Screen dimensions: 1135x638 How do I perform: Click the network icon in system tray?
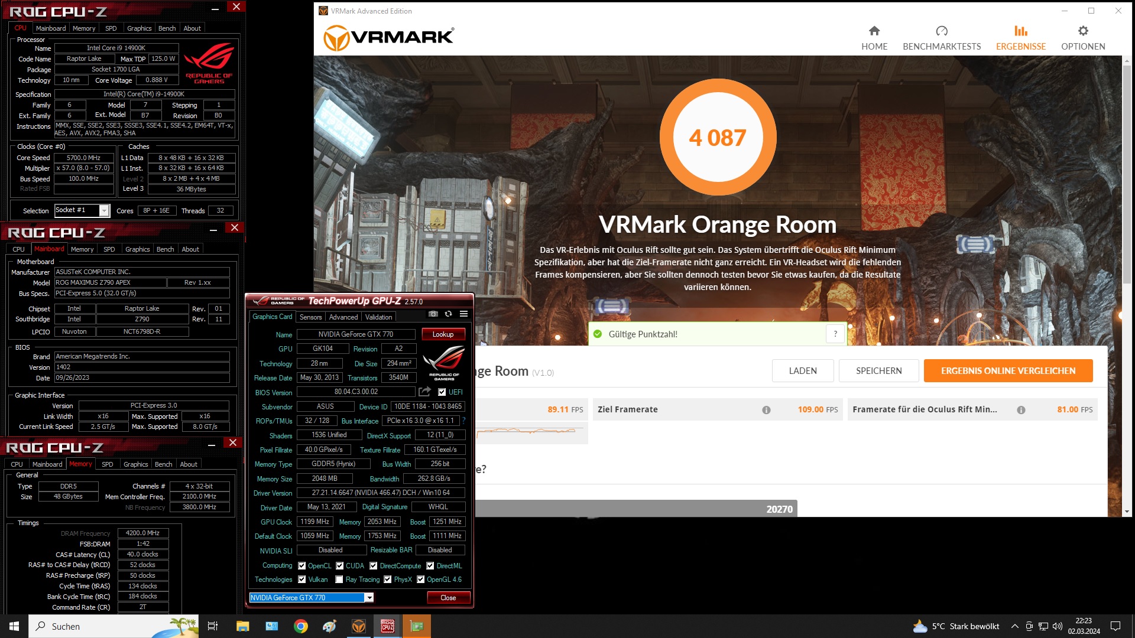tap(1043, 626)
